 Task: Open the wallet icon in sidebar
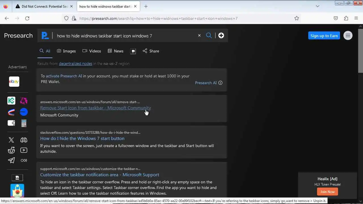point(11,123)
